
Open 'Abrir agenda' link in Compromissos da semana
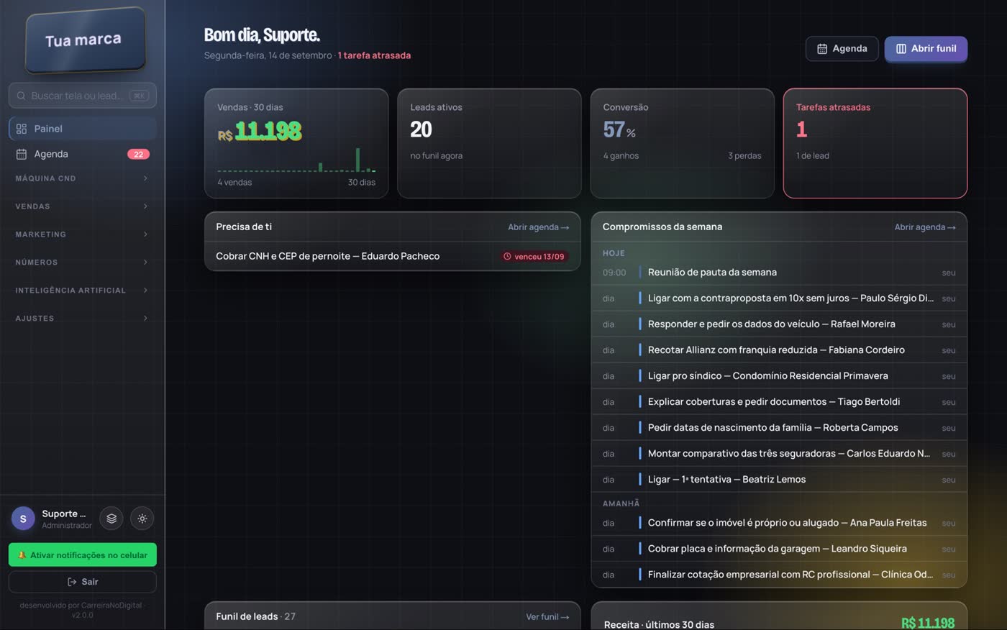tap(925, 227)
